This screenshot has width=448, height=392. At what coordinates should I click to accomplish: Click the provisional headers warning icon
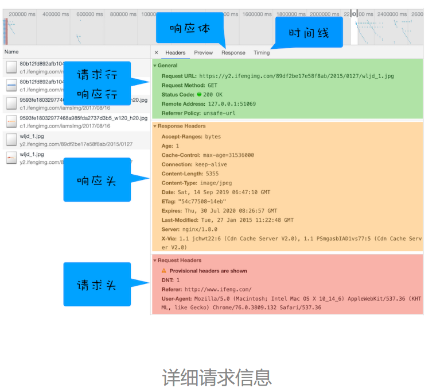(163, 271)
